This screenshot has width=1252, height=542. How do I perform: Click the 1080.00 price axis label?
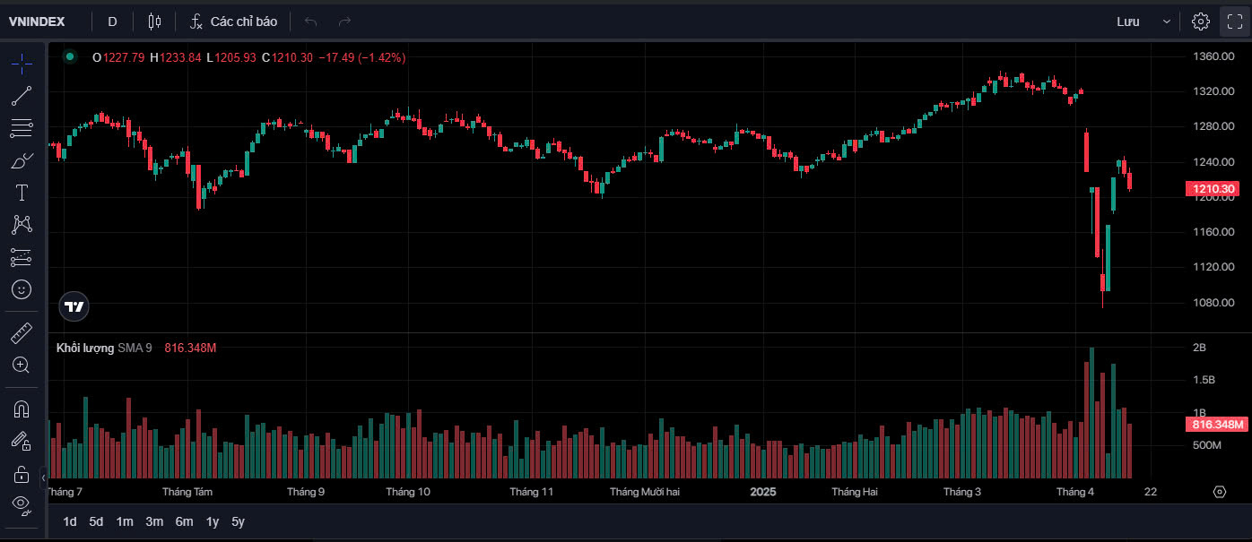point(1214,302)
